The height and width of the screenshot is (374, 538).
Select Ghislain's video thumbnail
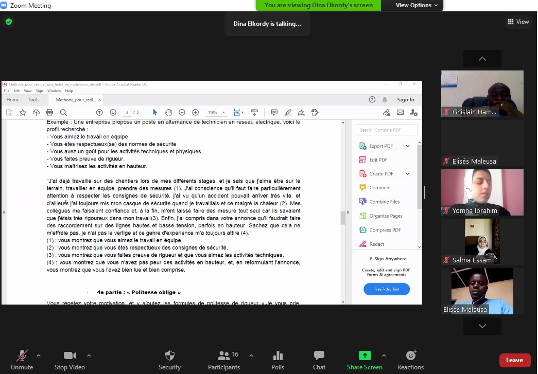pos(482,93)
